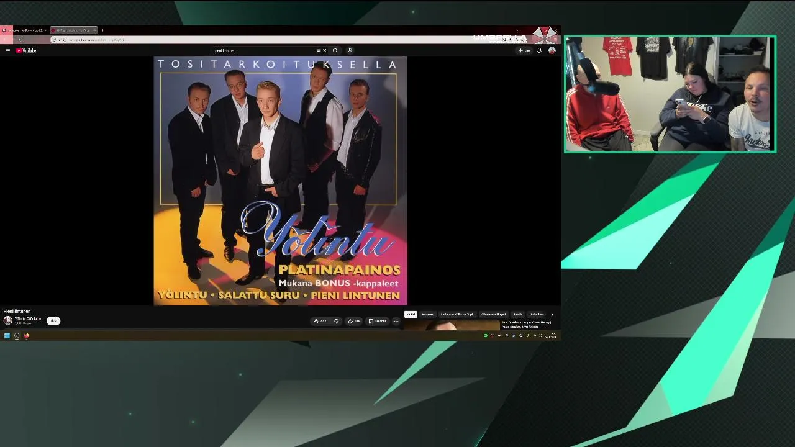Viewport: 795px width, 447px height.
Task: Clear the YouTube search query with X
Action: tap(324, 50)
